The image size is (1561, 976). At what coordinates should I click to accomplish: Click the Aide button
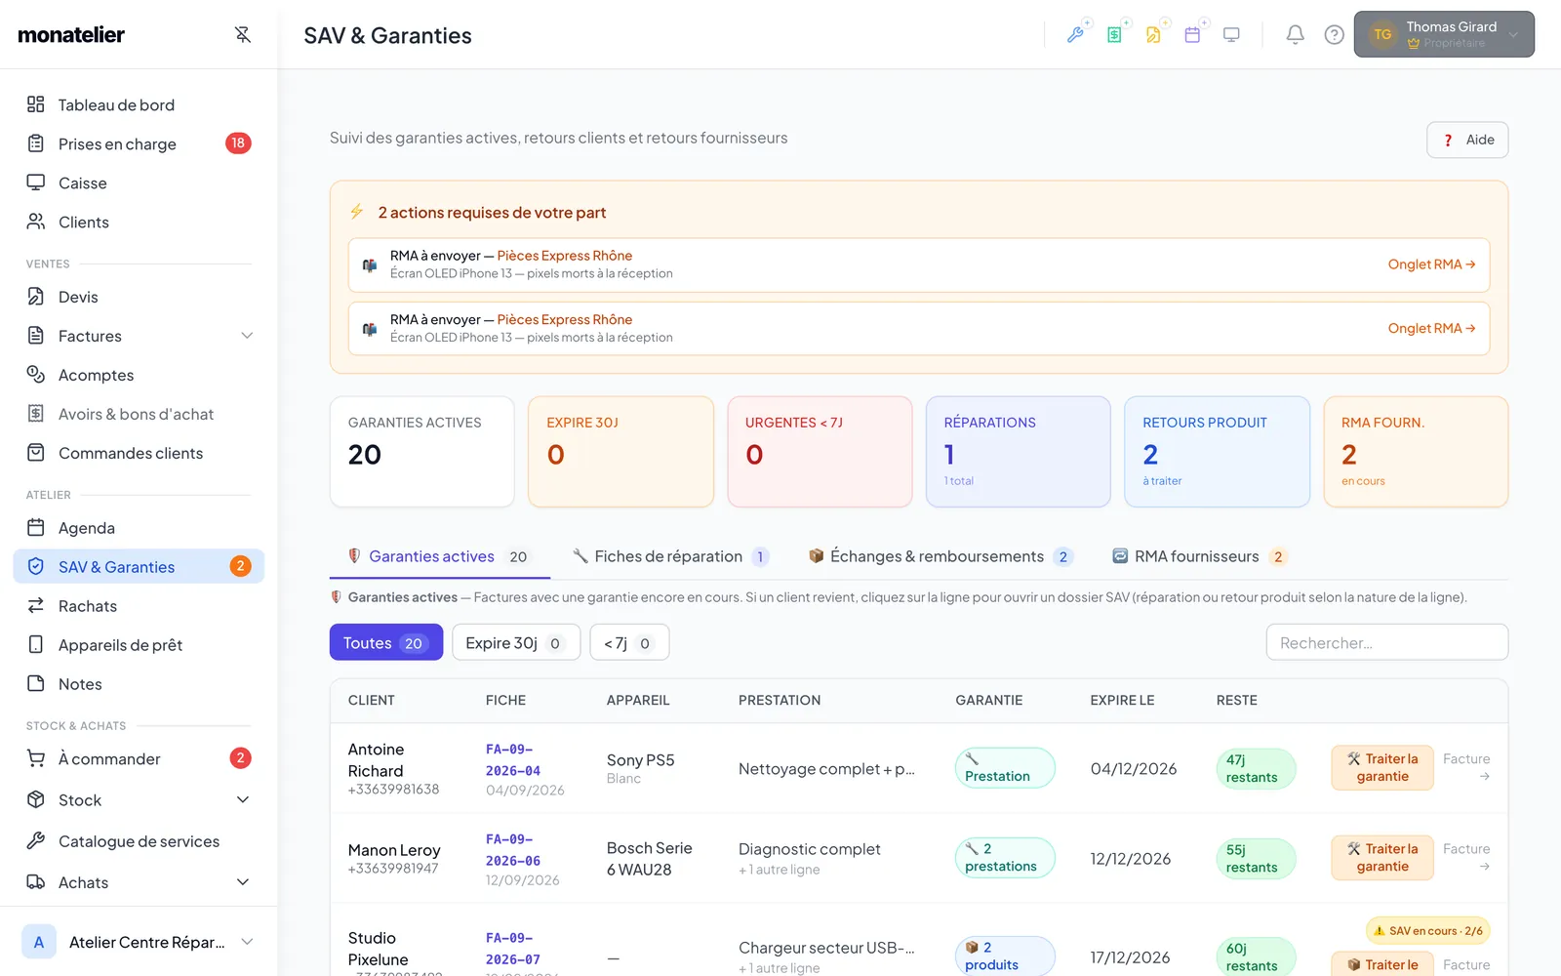tap(1467, 140)
